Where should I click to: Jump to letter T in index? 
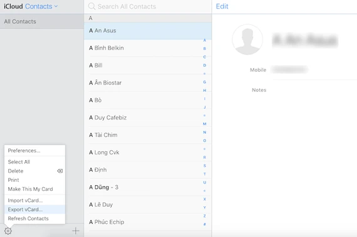[x=204, y=174]
